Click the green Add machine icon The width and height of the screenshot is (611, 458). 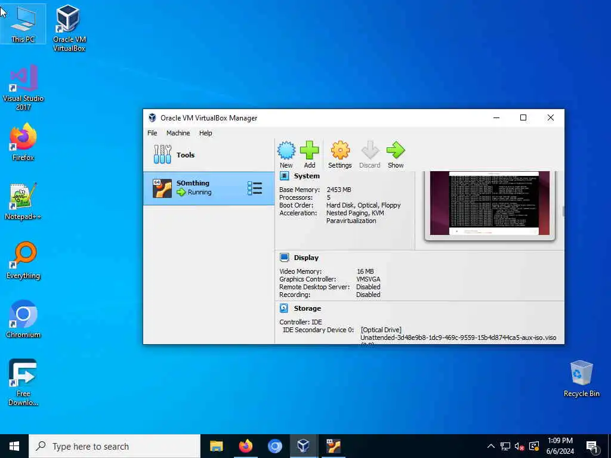310,150
